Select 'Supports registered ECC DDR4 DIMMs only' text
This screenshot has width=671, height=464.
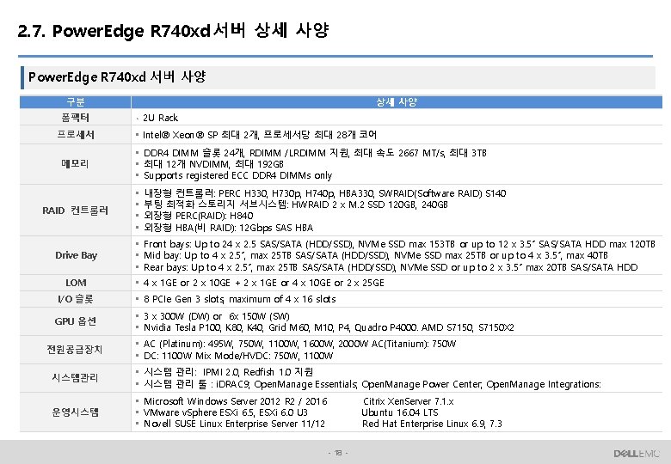click(237, 175)
